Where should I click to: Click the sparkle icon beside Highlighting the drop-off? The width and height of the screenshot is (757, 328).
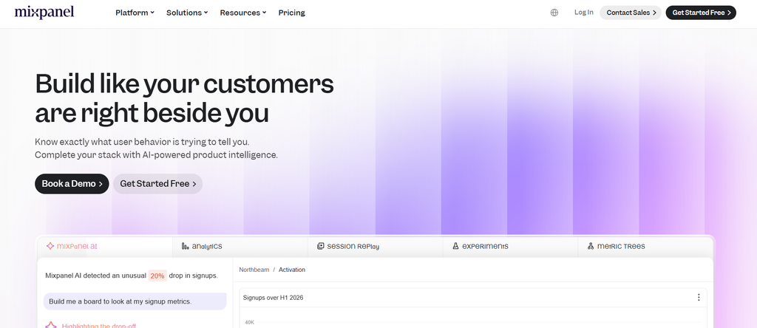(51, 325)
